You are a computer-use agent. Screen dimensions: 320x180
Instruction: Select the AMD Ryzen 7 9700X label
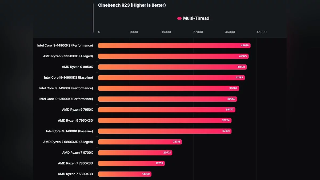click(78, 153)
